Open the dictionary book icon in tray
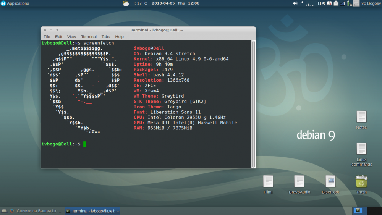The width and height of the screenshot is (382, 215). (329, 3)
